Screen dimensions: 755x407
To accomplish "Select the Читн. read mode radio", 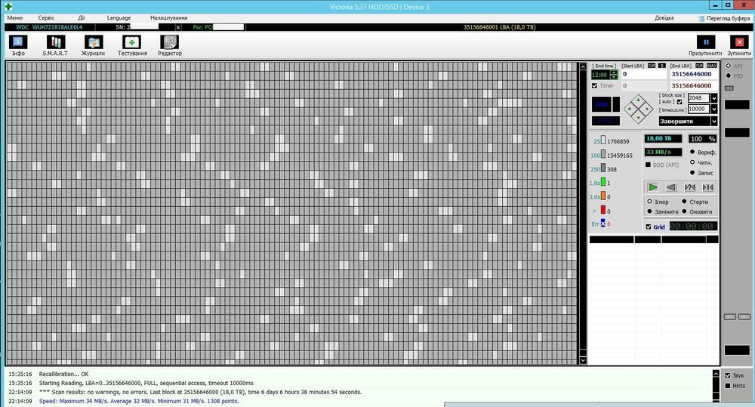I will pos(692,162).
